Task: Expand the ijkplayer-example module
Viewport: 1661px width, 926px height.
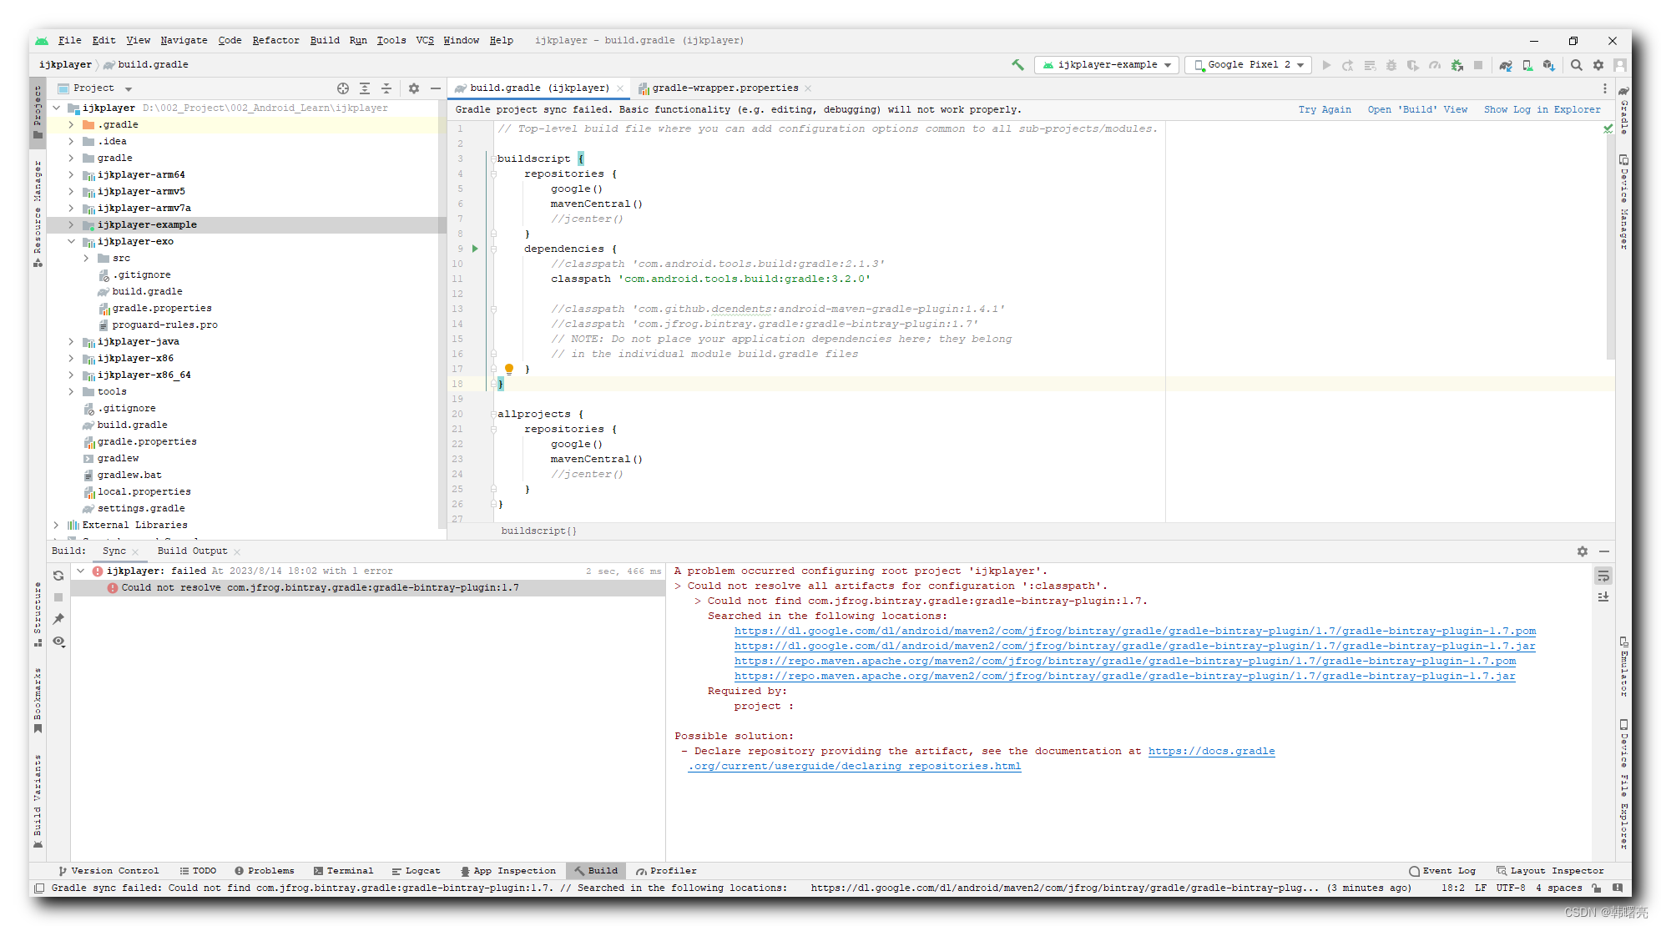Action: (72, 224)
